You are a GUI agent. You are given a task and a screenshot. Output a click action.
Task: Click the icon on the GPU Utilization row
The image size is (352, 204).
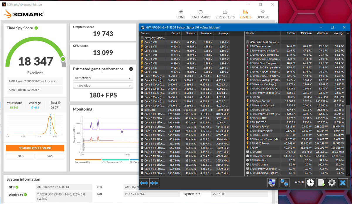248,160
